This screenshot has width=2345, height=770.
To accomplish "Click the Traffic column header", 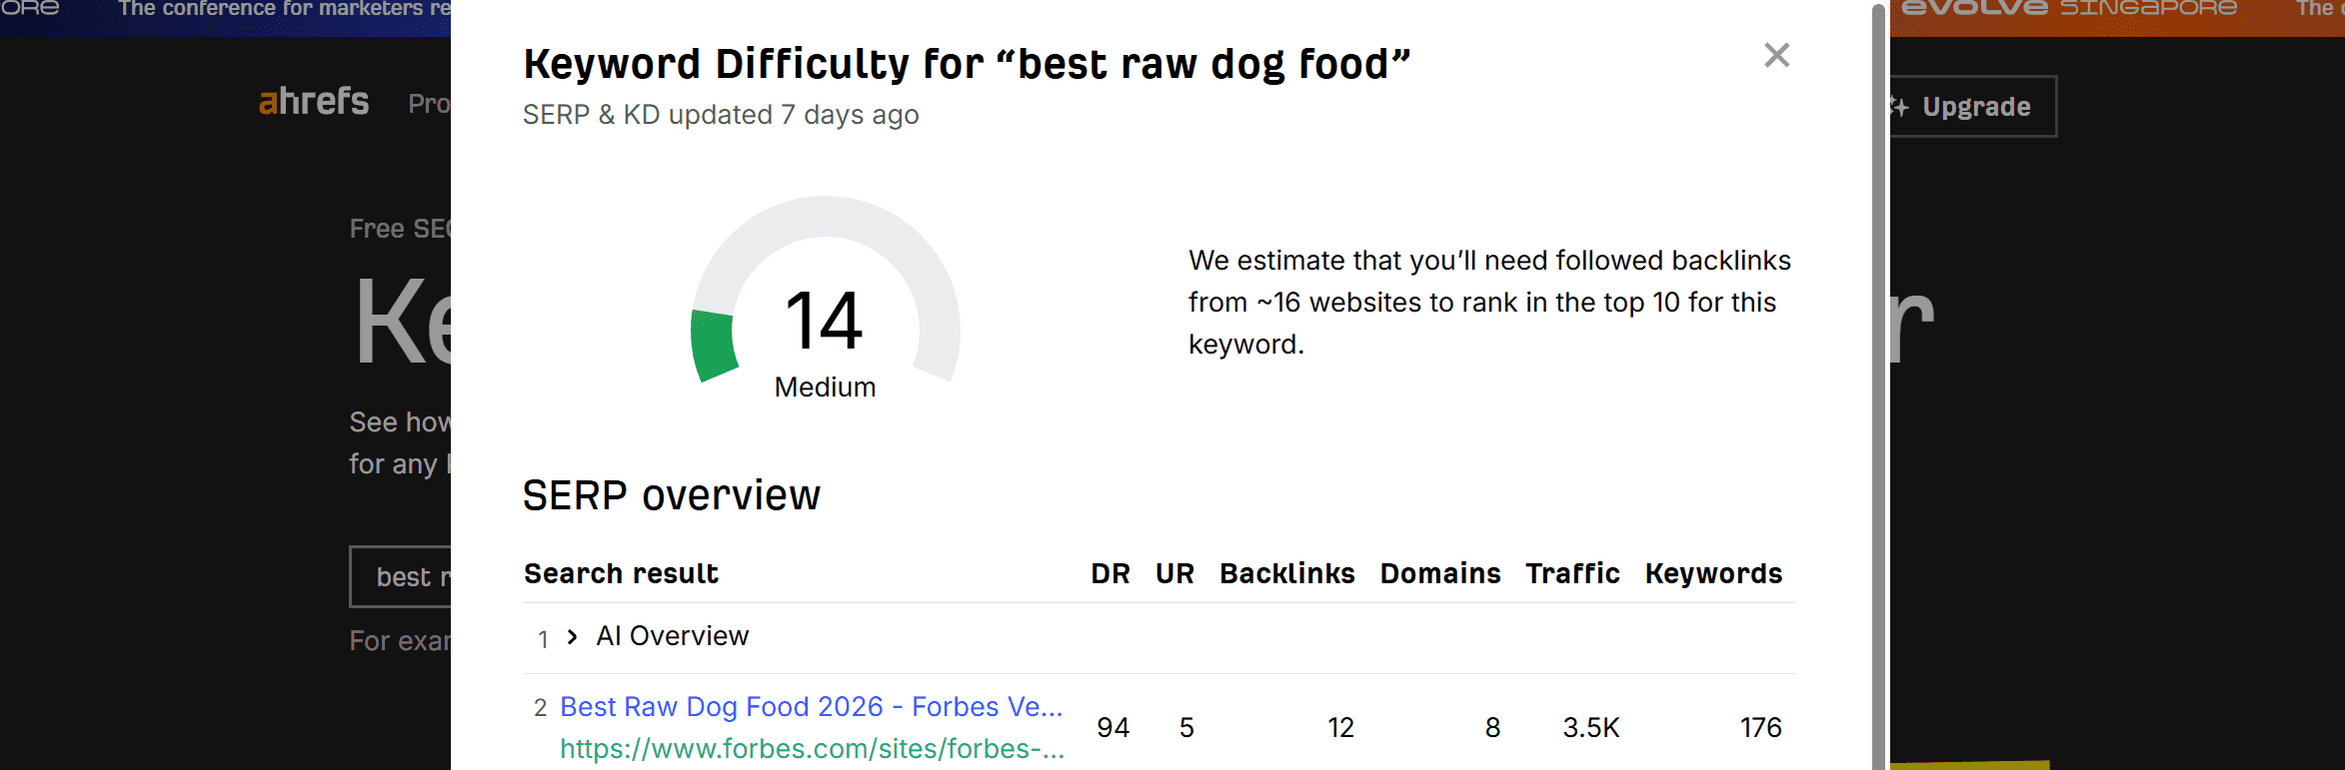I will tap(1571, 574).
